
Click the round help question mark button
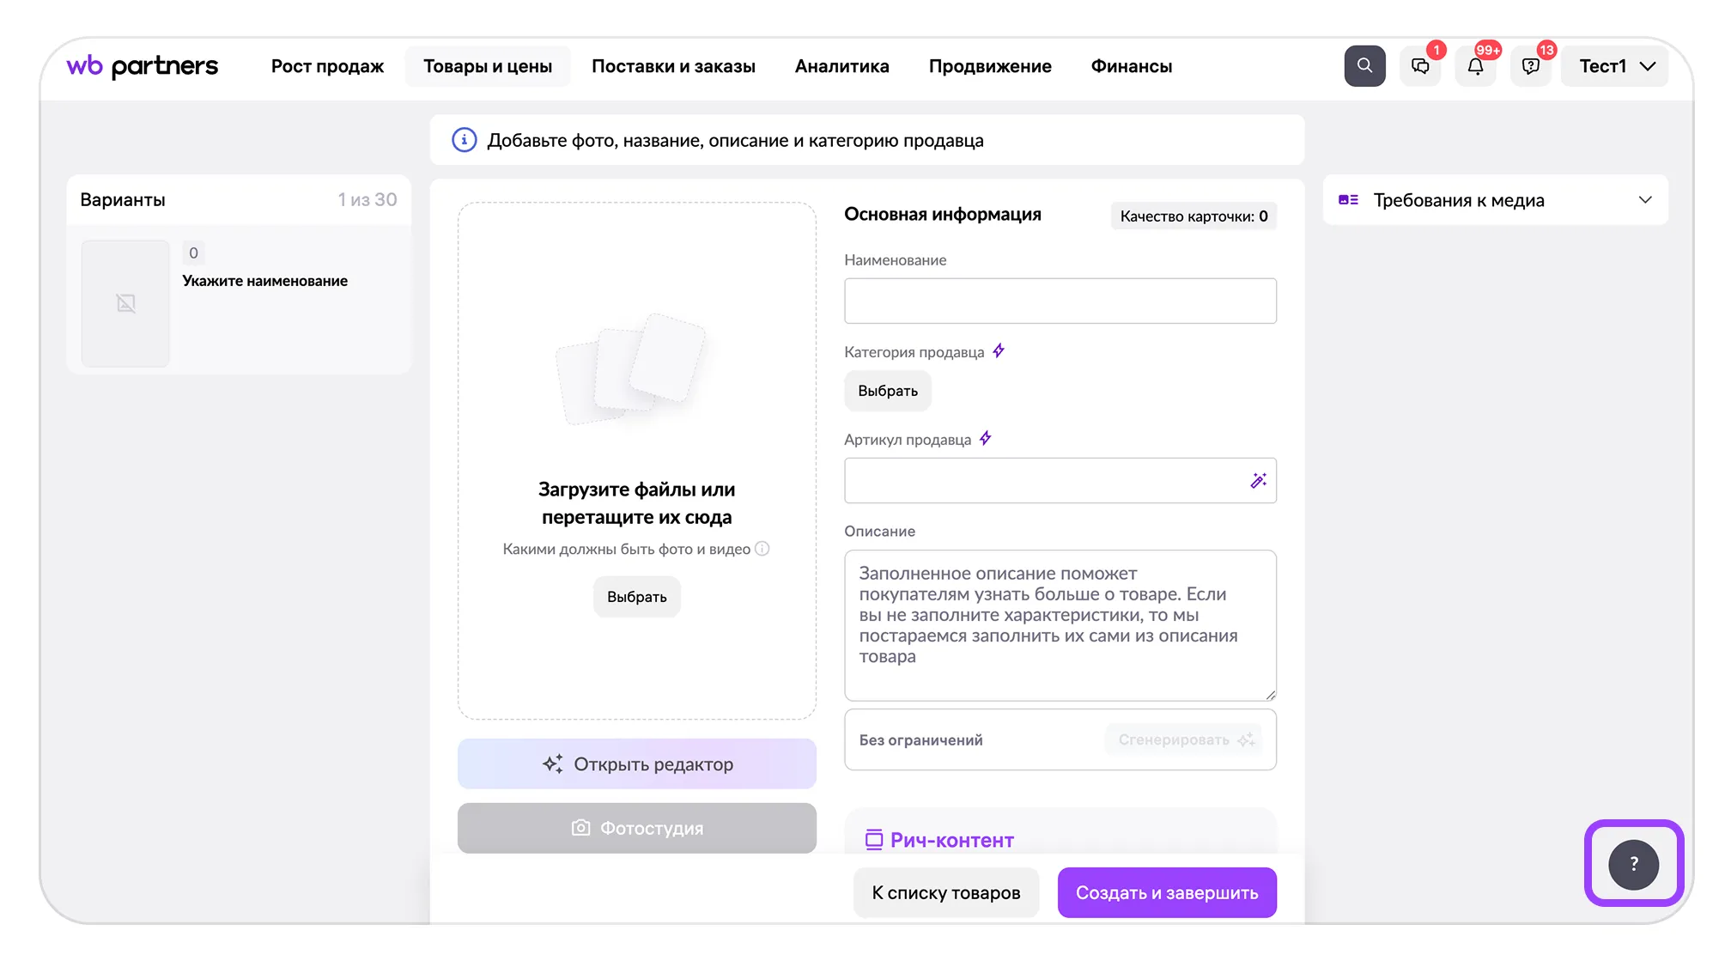pyautogui.click(x=1633, y=864)
